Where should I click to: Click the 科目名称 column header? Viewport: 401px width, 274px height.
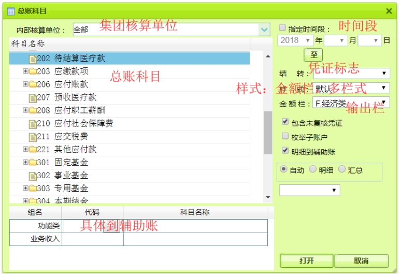point(130,44)
